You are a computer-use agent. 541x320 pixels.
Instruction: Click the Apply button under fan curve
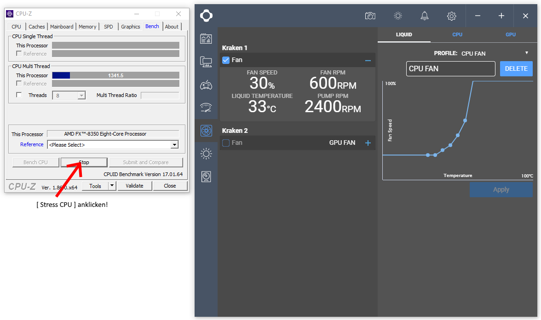click(501, 189)
